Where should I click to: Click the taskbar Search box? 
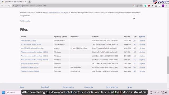[x=14, y=92]
